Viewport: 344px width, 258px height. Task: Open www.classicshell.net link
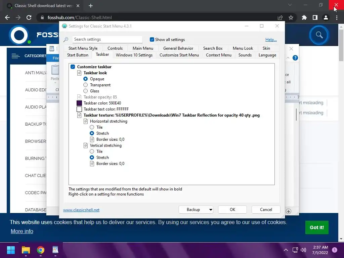81,210
